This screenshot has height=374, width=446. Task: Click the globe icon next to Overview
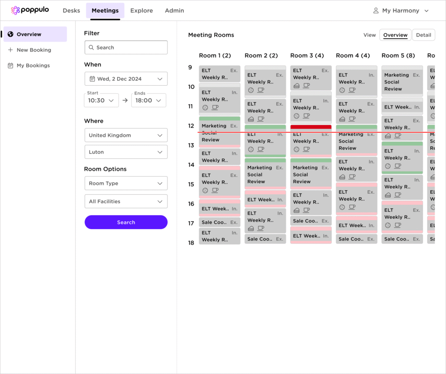click(x=10, y=34)
